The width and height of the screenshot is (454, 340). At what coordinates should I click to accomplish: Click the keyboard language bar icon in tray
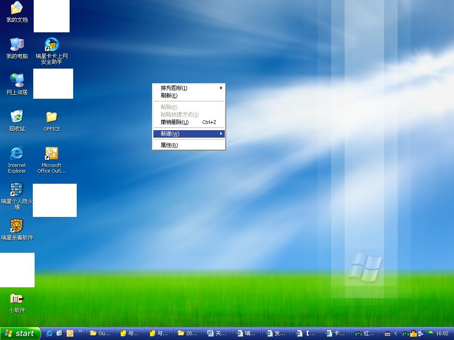pos(387,334)
